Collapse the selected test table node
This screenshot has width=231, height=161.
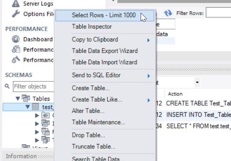(28, 107)
